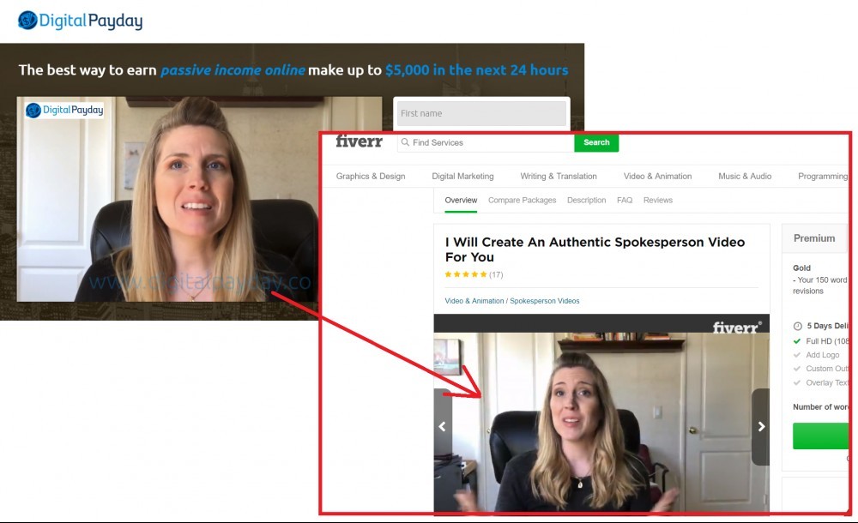Click the magnifier icon in Find Services
Viewport: 858px width, 523px height.
[405, 142]
